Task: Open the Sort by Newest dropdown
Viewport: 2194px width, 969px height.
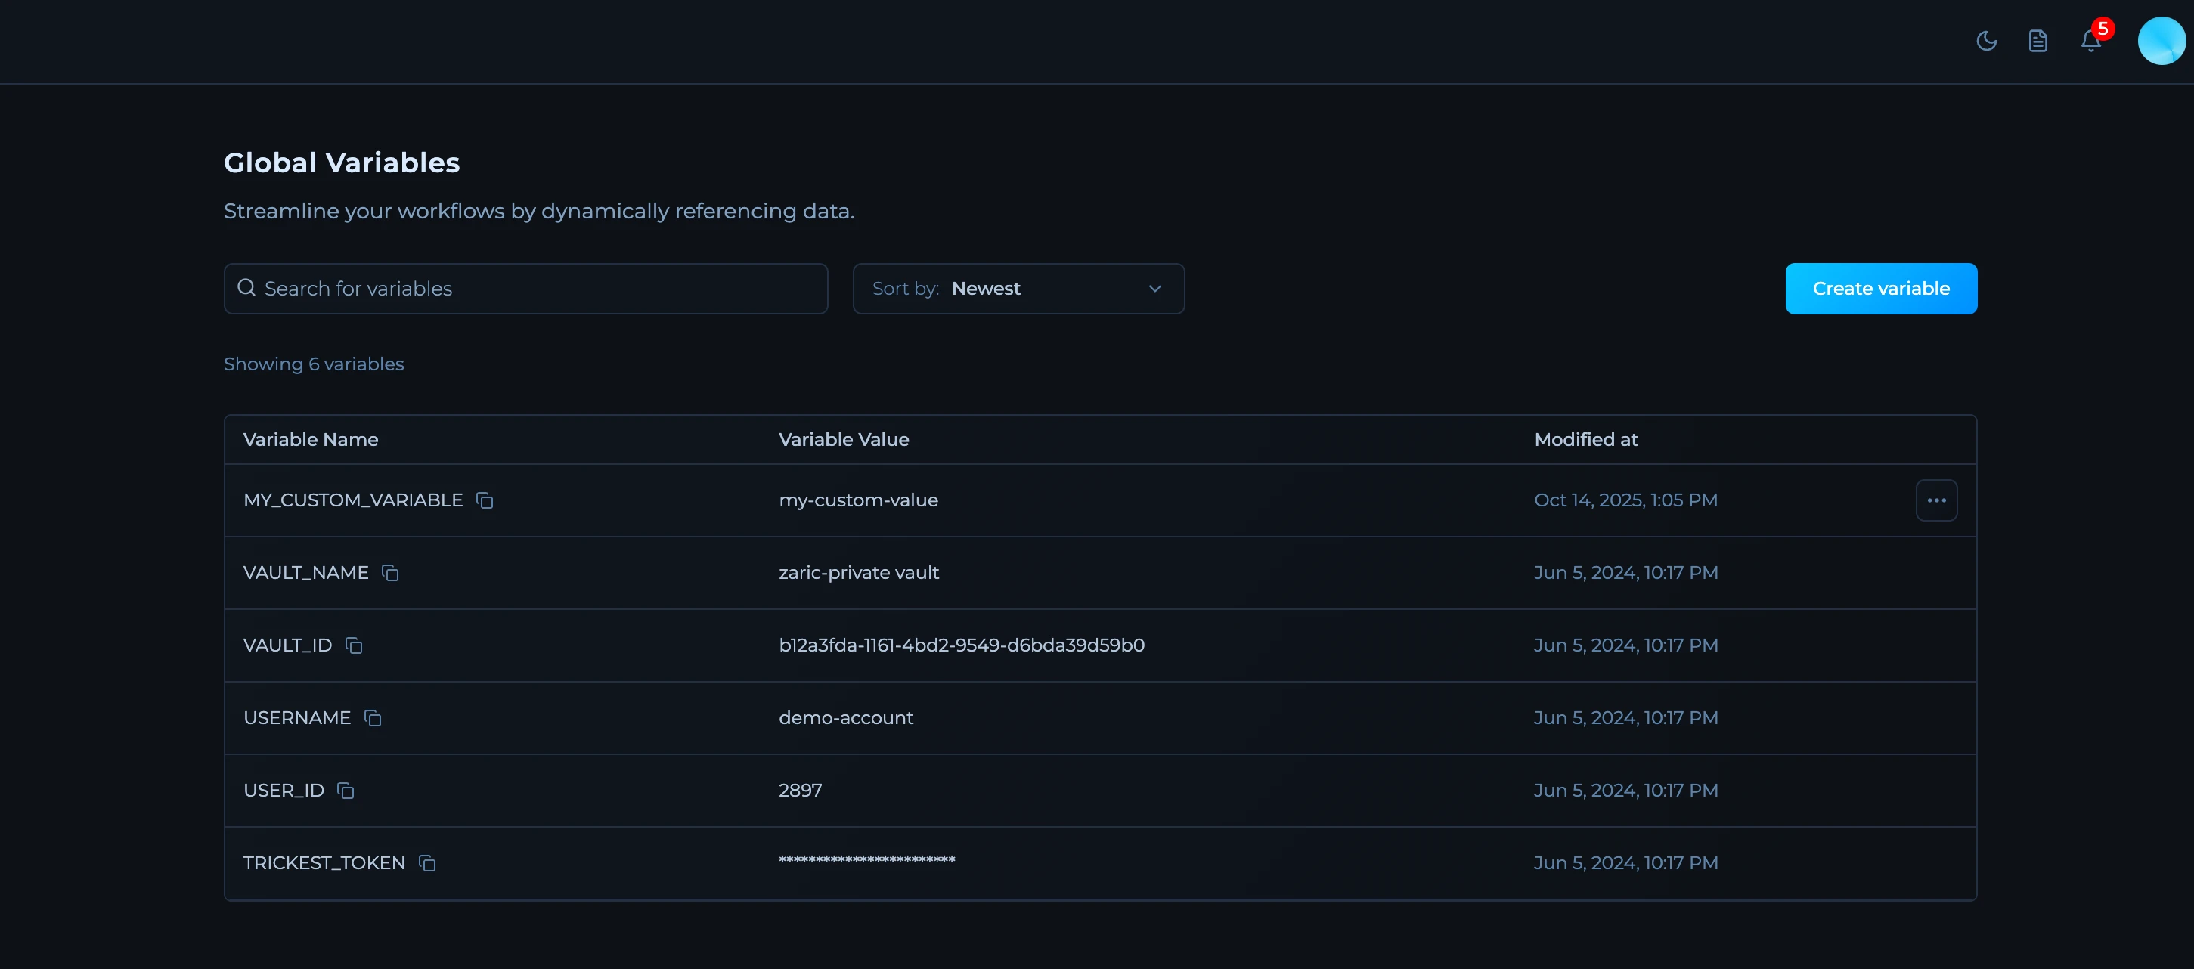Action: (x=1018, y=289)
